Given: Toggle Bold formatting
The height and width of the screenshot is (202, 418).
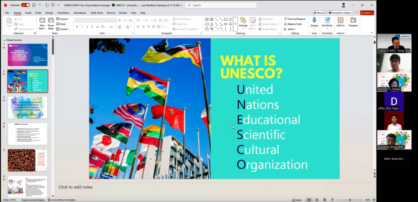Looking at the screenshot, I should pos(77,26).
